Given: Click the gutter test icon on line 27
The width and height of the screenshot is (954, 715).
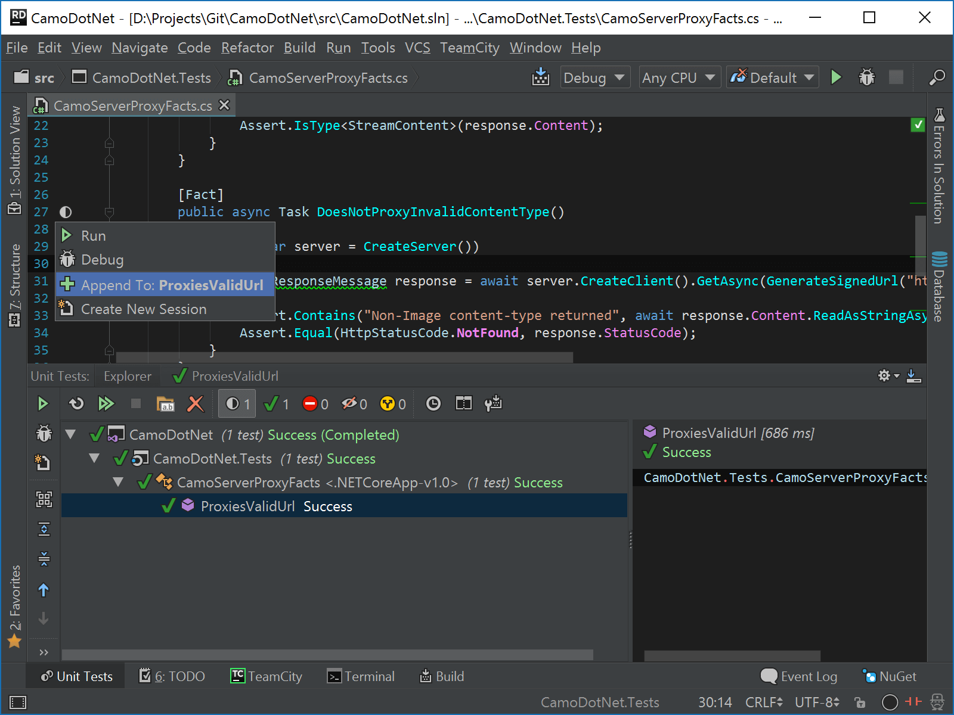Looking at the screenshot, I should tap(66, 212).
